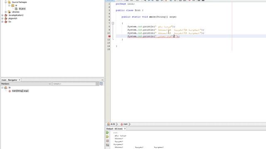Click the green Re-run button in Output

(x=107, y=132)
